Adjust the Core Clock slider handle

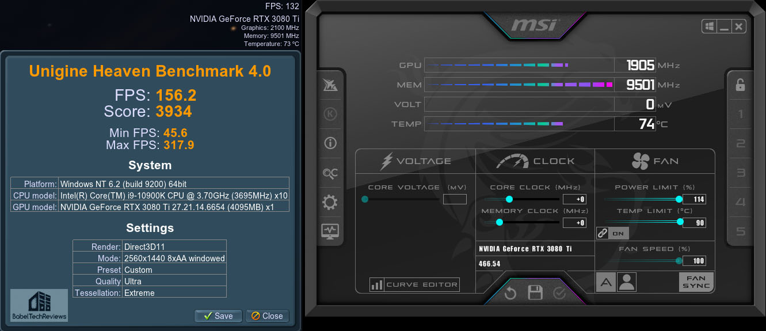coord(509,199)
